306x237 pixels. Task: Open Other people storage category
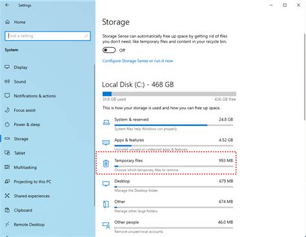point(168,227)
